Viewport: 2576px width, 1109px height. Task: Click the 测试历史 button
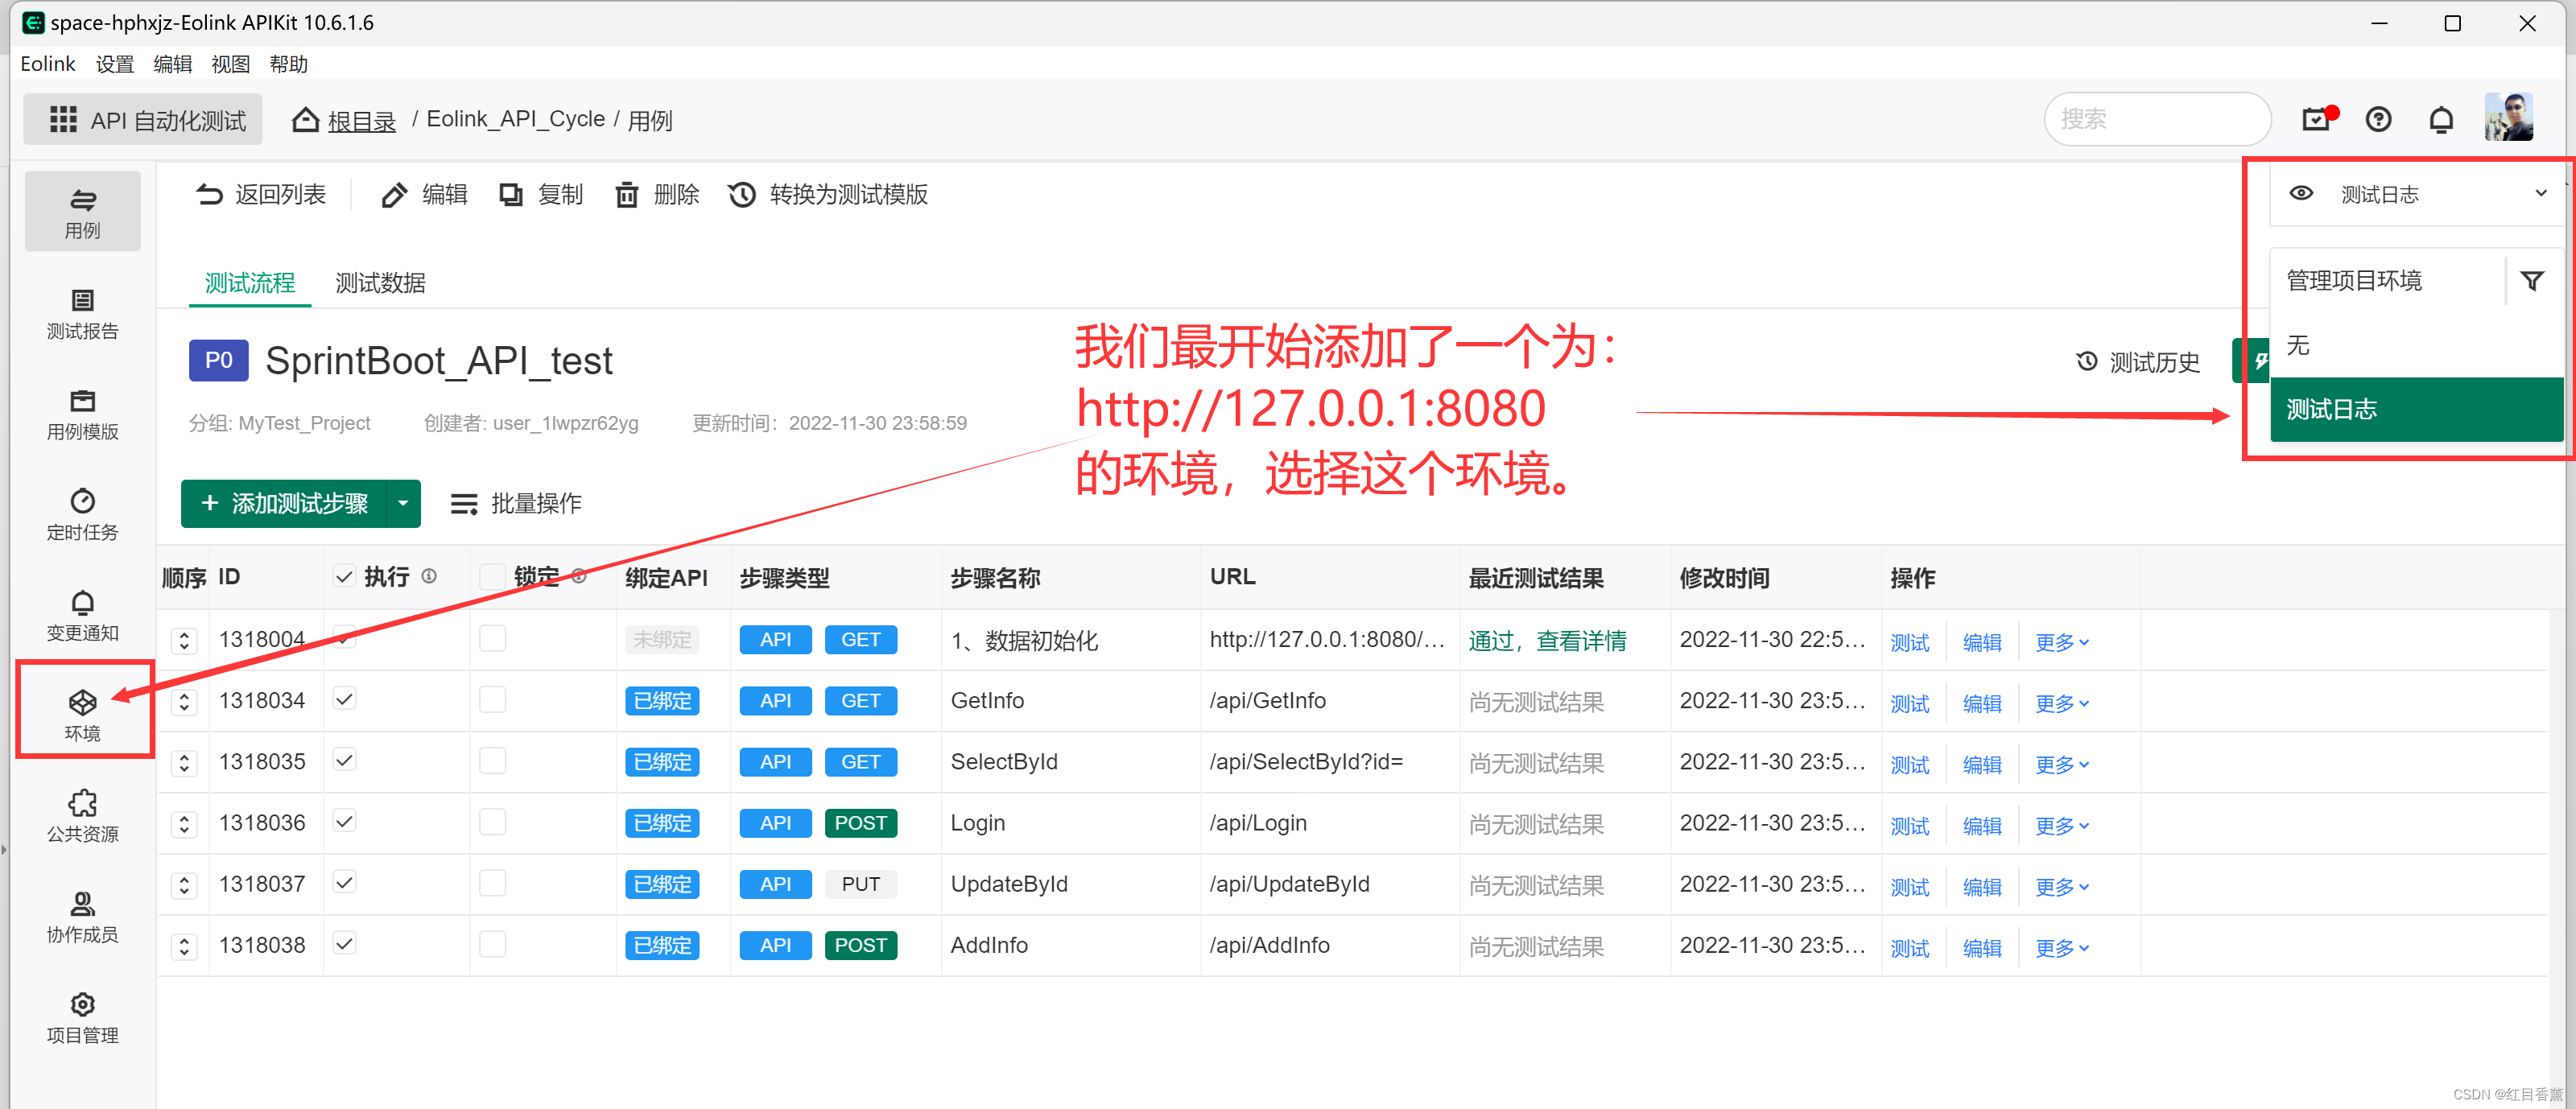pos(2139,363)
